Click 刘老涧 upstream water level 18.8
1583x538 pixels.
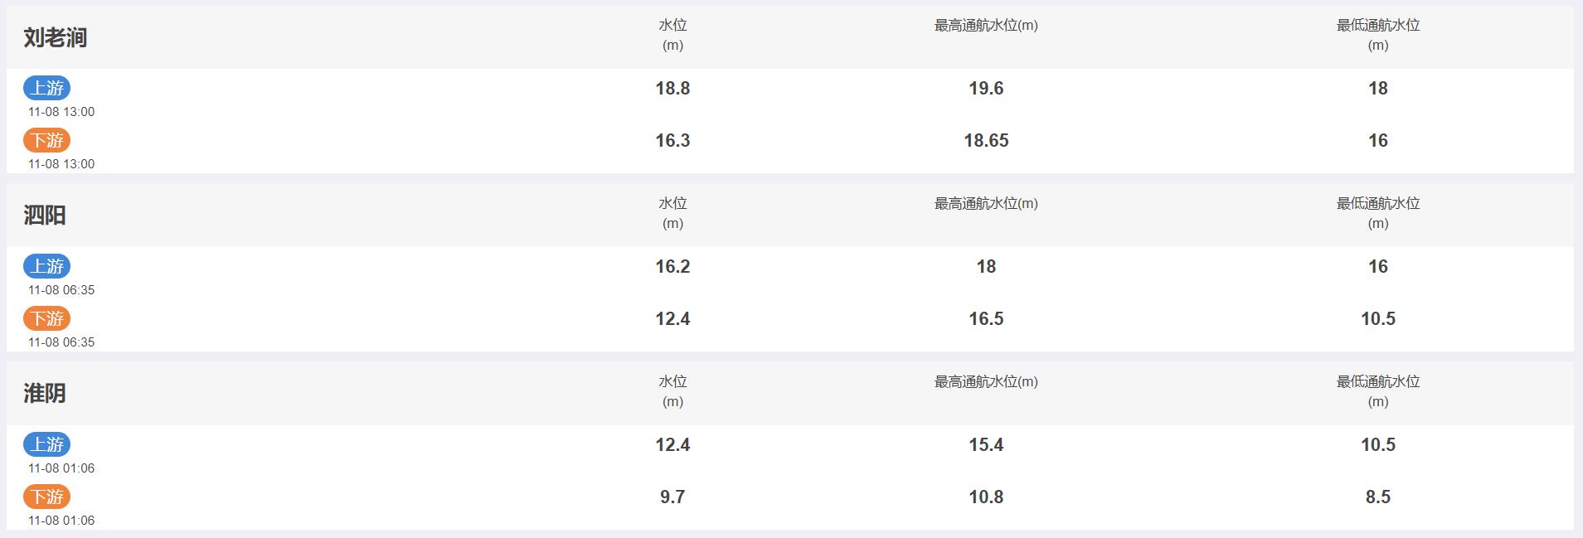[673, 89]
